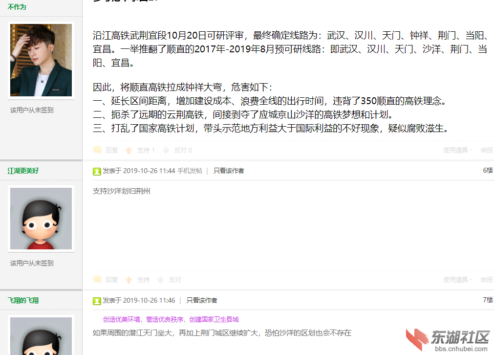Screen dimensions: 494x355
Task: Click 该用户从未签到 text under 不作为 avatar
Action: click(32, 110)
